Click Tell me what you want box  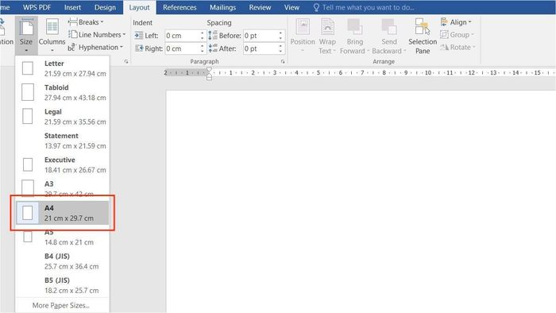coord(368,7)
